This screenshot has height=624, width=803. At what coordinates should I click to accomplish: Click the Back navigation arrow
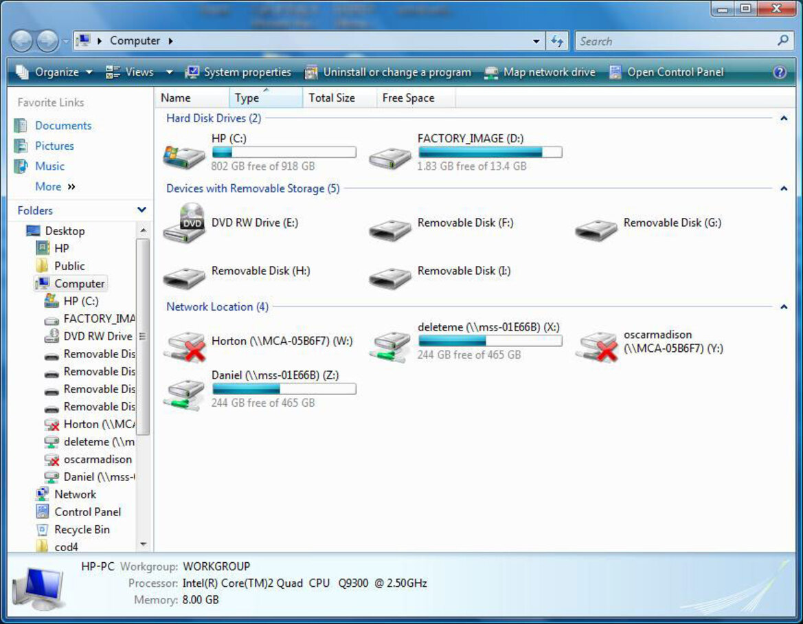[x=22, y=41]
